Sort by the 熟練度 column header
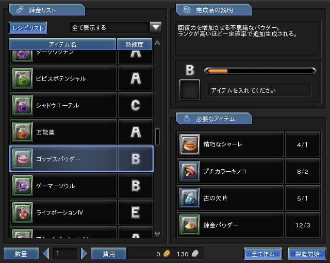 (135, 44)
